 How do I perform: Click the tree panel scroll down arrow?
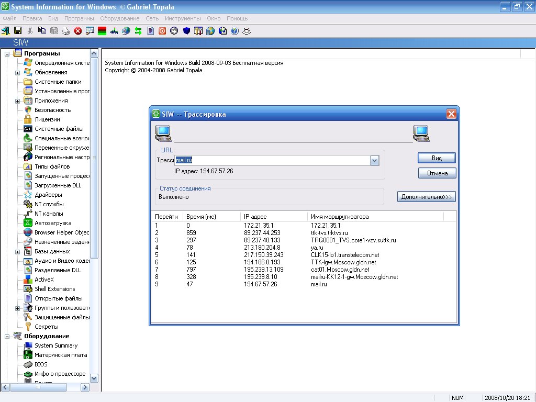[x=94, y=378]
